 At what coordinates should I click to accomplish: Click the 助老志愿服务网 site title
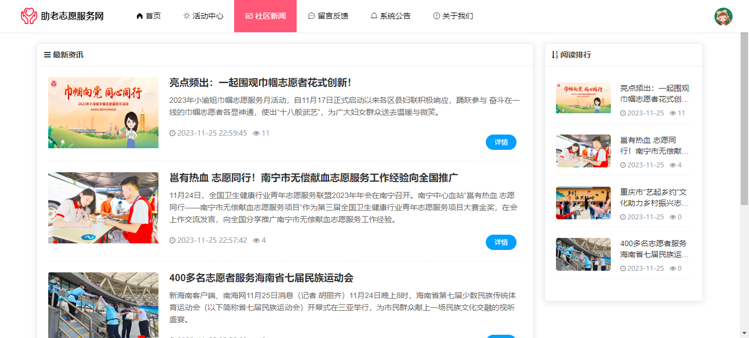click(x=72, y=16)
